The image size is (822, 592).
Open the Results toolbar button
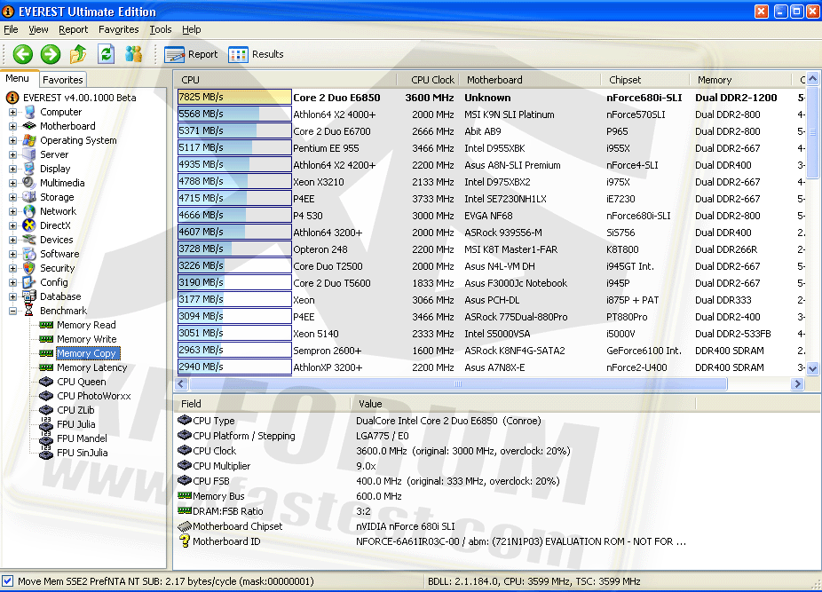pyautogui.click(x=257, y=54)
